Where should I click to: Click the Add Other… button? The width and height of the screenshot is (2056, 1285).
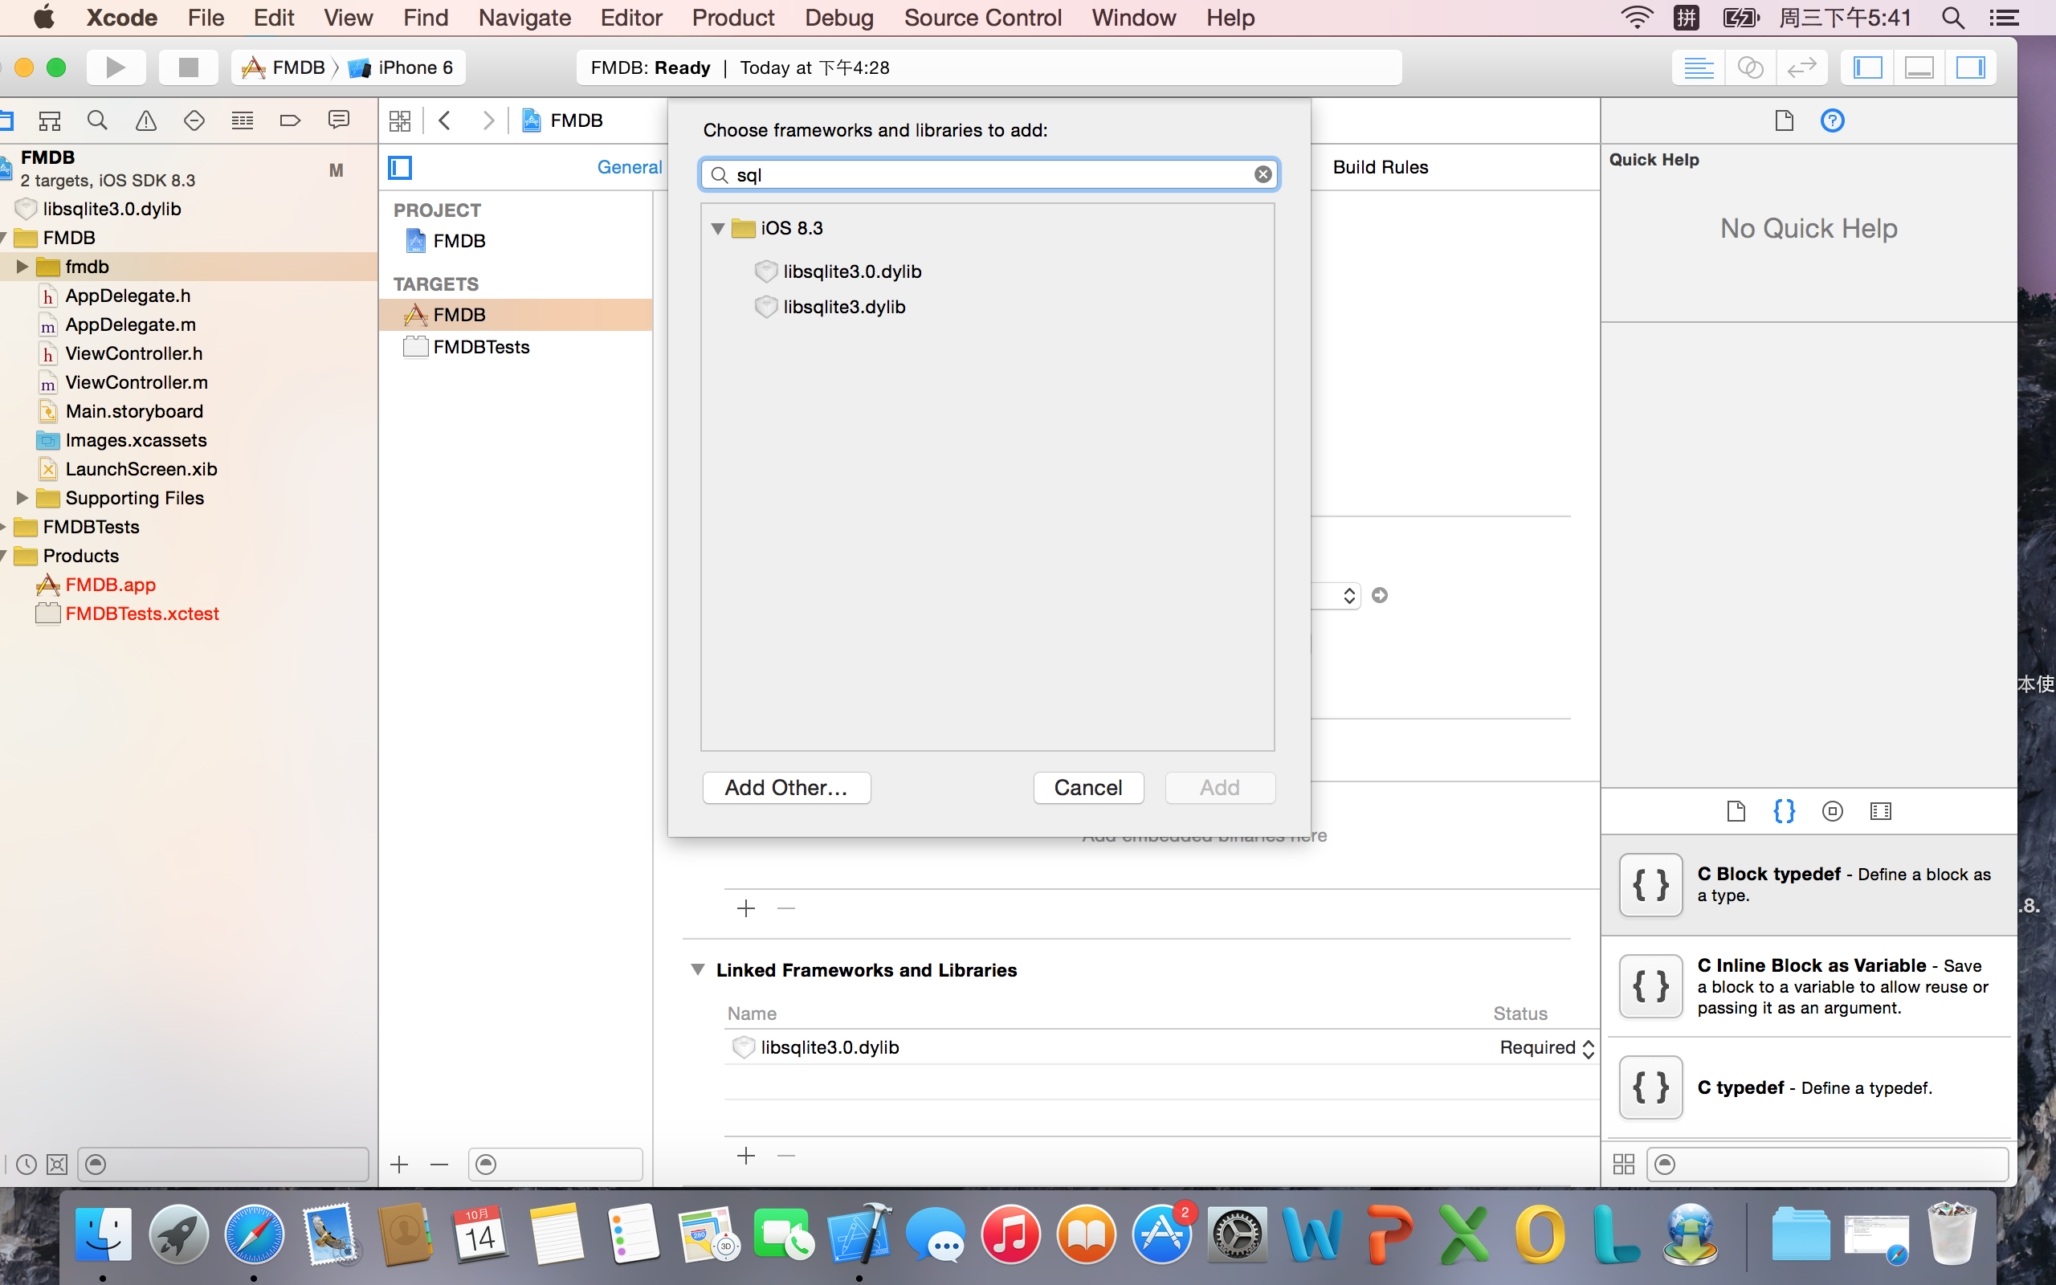pyautogui.click(x=786, y=788)
